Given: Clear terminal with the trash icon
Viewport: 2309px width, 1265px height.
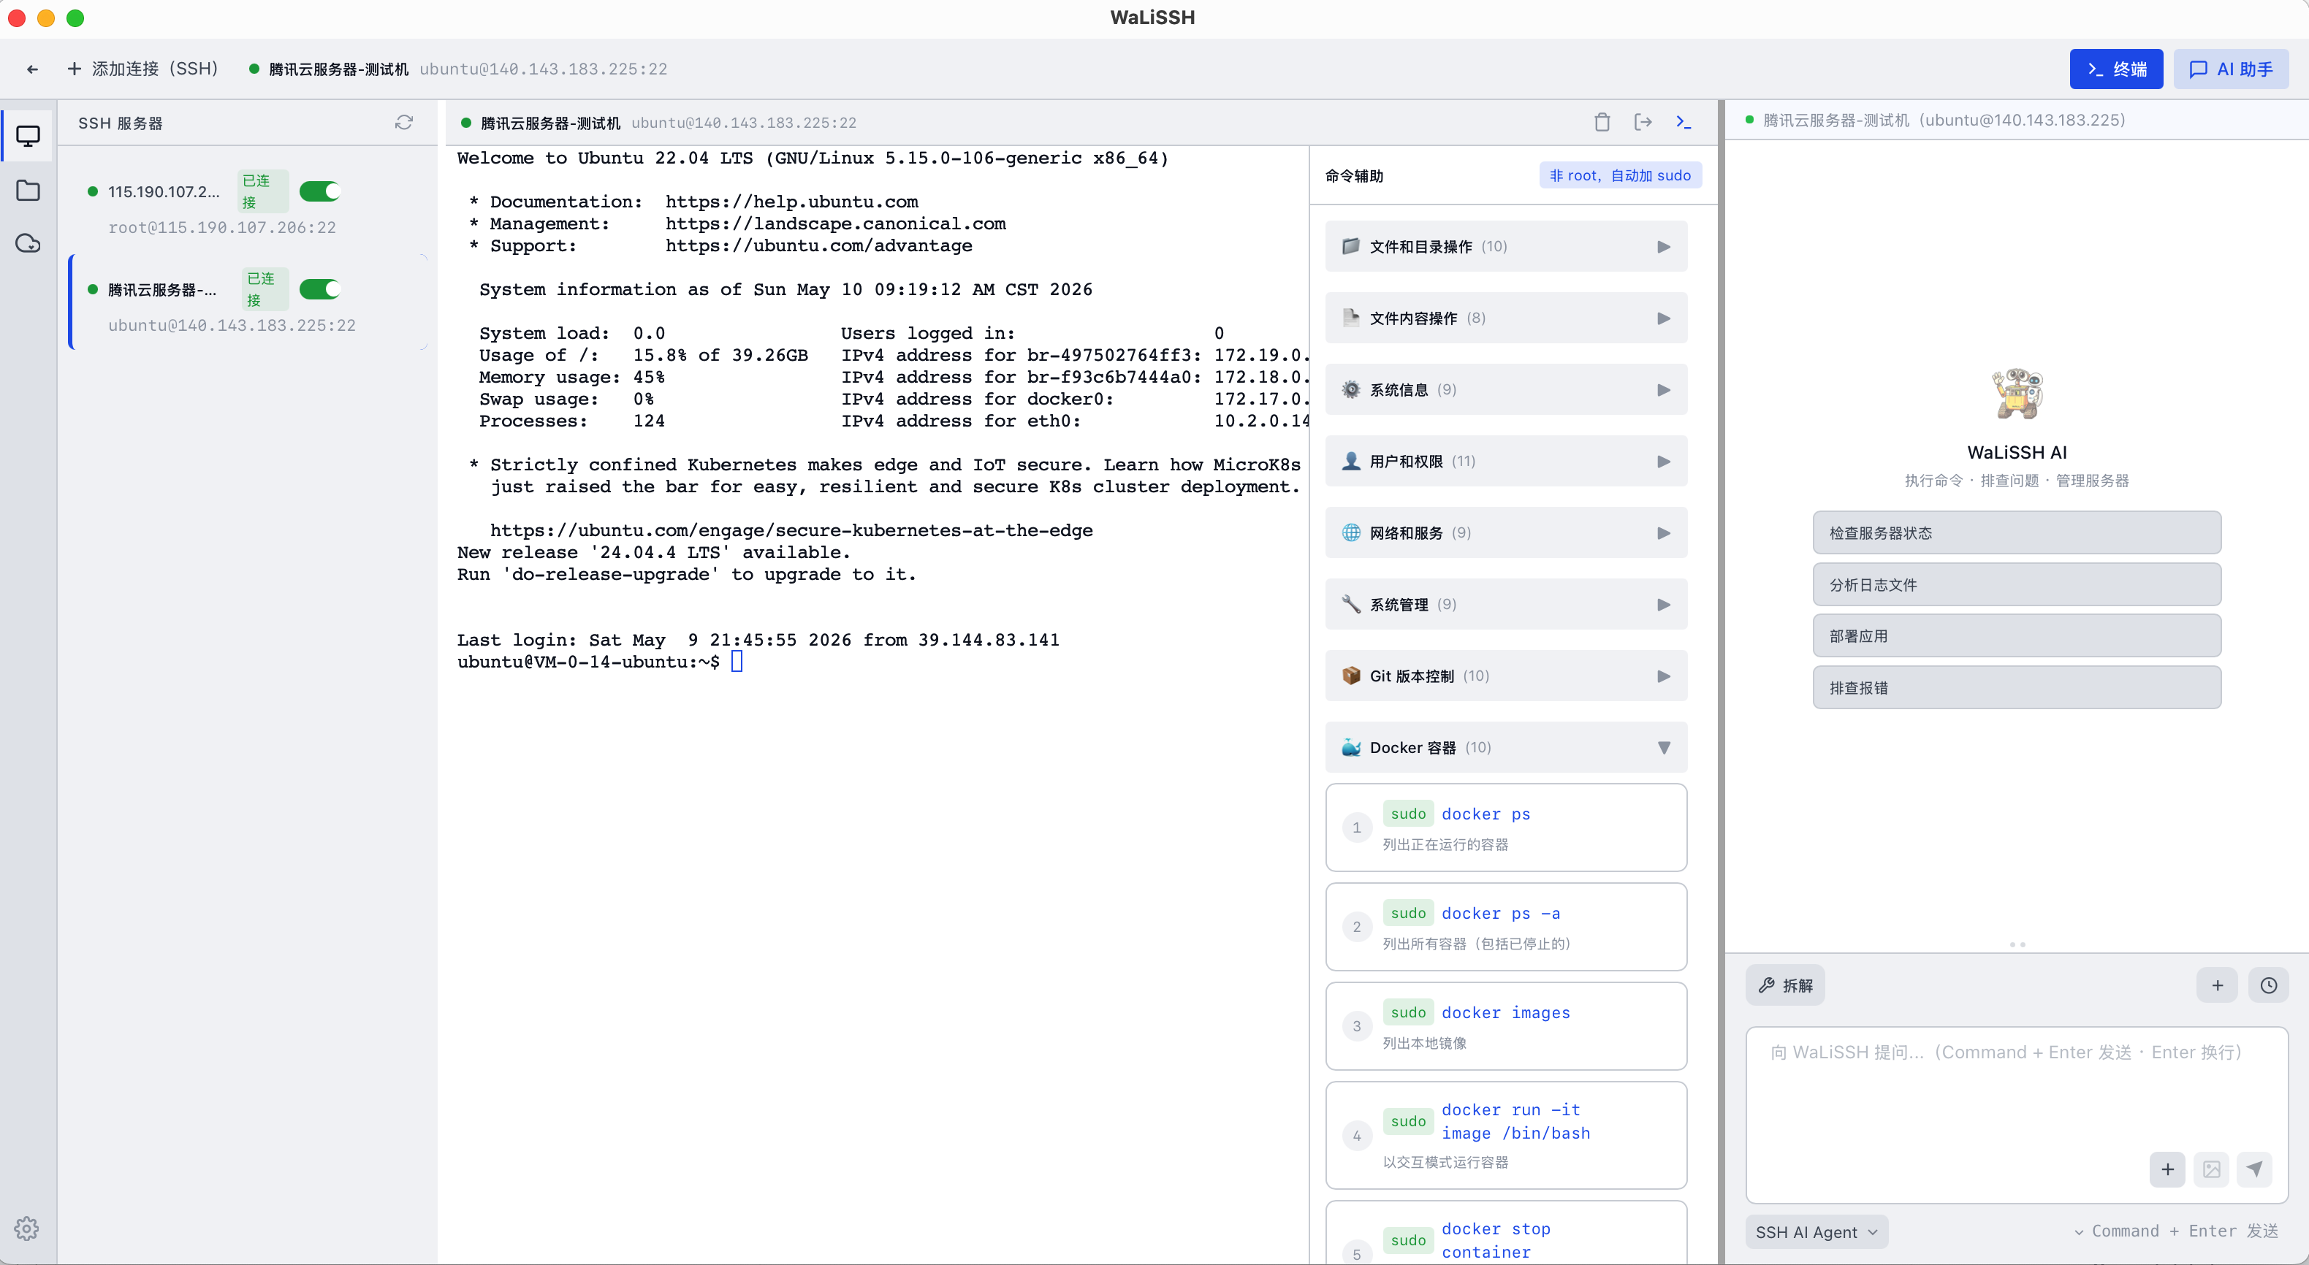Looking at the screenshot, I should pyautogui.click(x=1602, y=123).
